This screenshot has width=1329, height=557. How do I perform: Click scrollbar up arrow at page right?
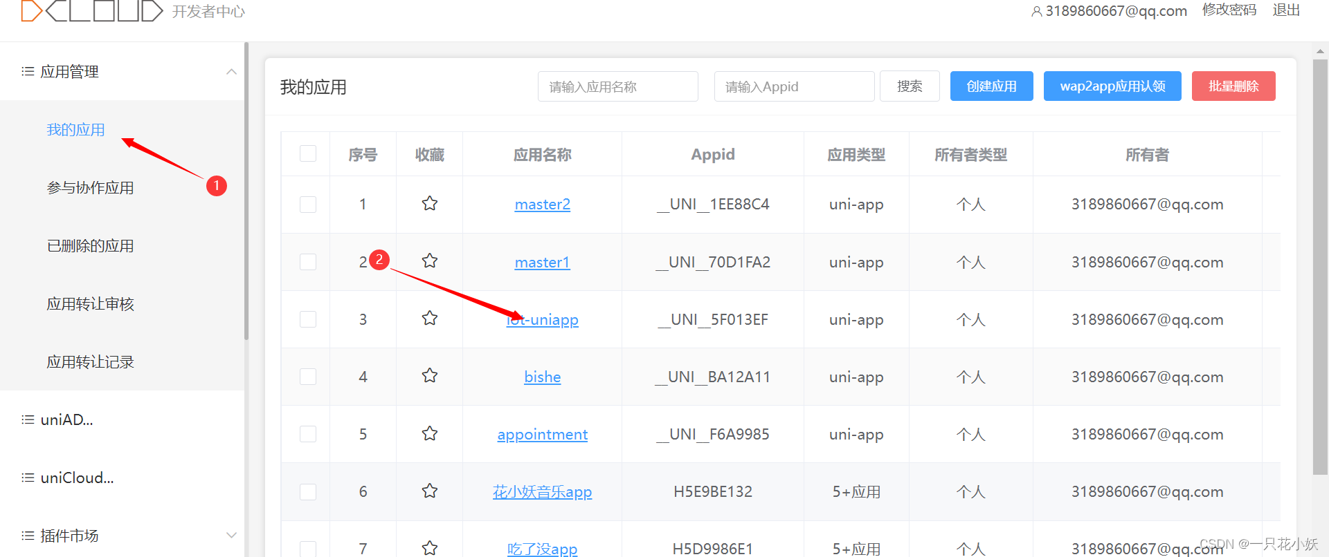(1321, 51)
